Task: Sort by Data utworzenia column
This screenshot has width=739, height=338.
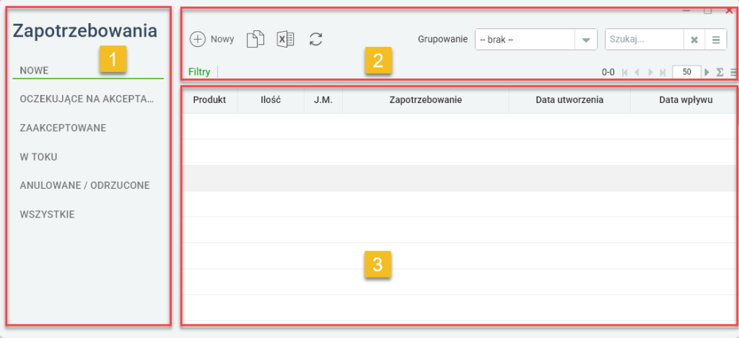Action: pos(569,99)
